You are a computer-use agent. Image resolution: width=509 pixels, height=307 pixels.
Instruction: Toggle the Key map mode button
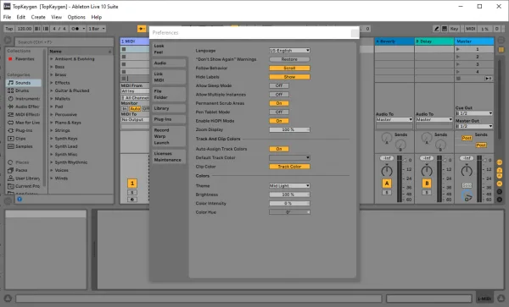[x=454, y=29]
